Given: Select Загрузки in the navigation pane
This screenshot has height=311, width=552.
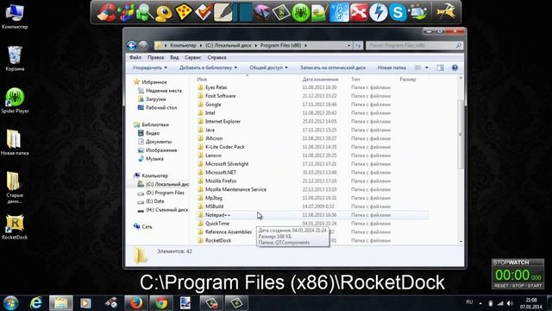Looking at the screenshot, I should (x=155, y=99).
